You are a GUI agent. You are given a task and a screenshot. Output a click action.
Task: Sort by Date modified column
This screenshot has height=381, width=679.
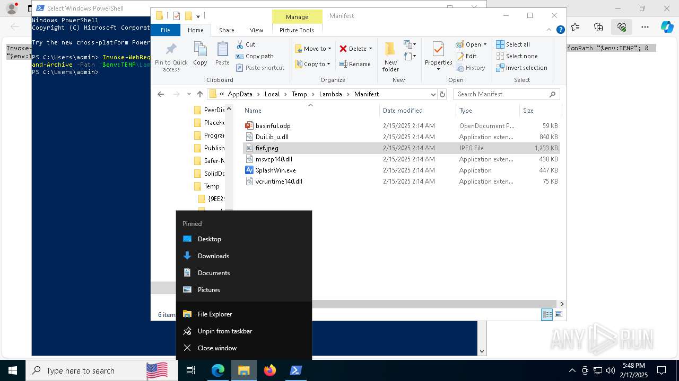click(417, 111)
